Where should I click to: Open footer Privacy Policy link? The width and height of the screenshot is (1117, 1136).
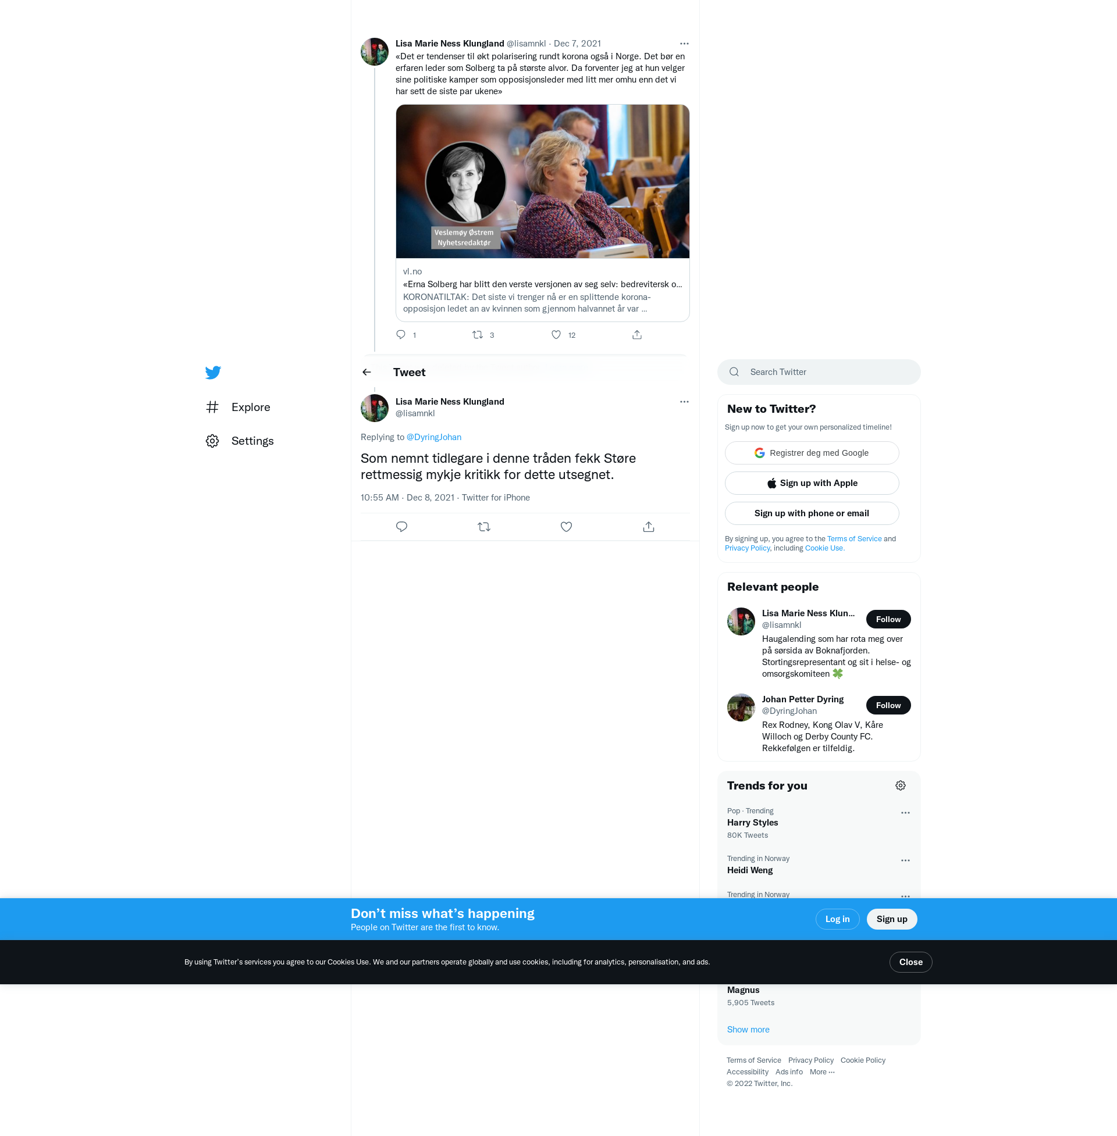click(x=811, y=1060)
